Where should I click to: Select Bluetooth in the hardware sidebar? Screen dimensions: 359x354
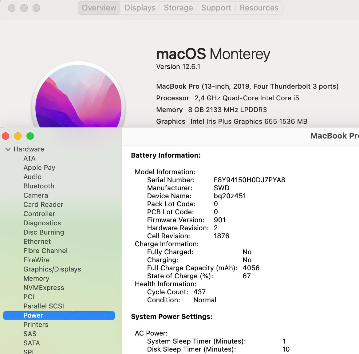tap(39, 186)
